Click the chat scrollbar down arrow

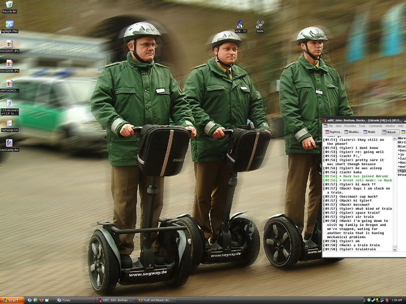click(395, 249)
